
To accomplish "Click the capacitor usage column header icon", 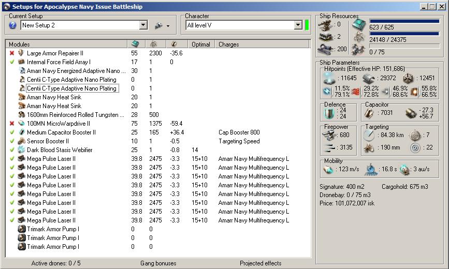I will 175,44.
